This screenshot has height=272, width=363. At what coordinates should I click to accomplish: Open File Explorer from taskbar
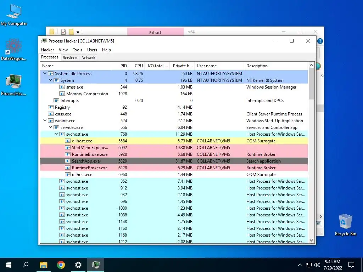(x=43, y=265)
